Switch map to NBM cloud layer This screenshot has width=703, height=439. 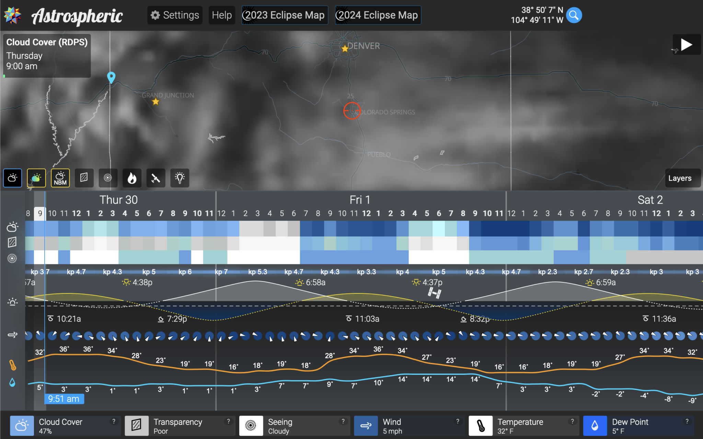(x=60, y=178)
